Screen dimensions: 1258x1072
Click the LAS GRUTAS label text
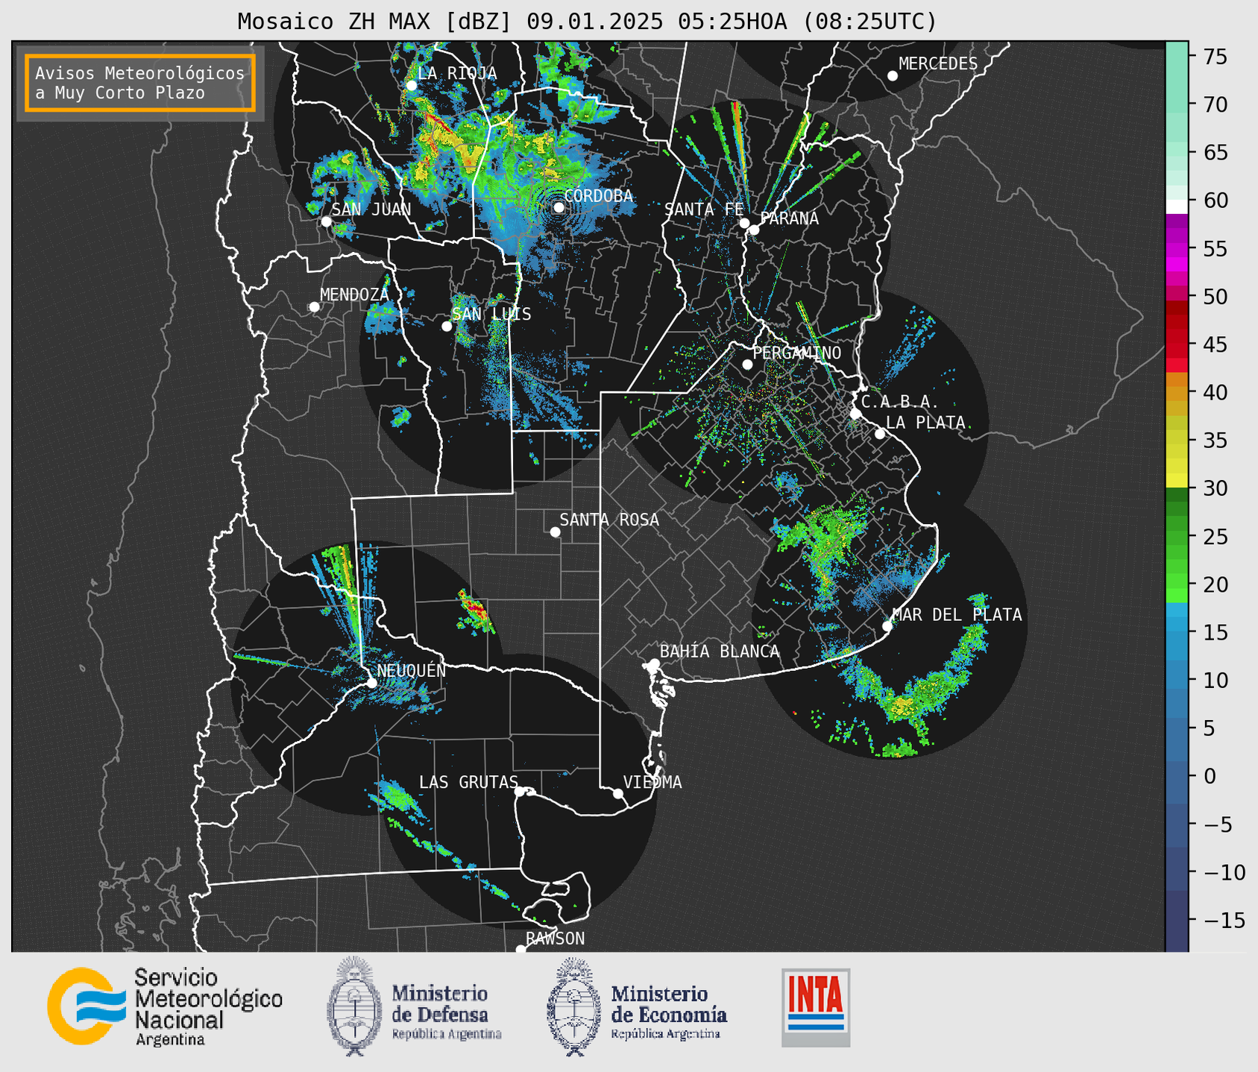(x=468, y=782)
